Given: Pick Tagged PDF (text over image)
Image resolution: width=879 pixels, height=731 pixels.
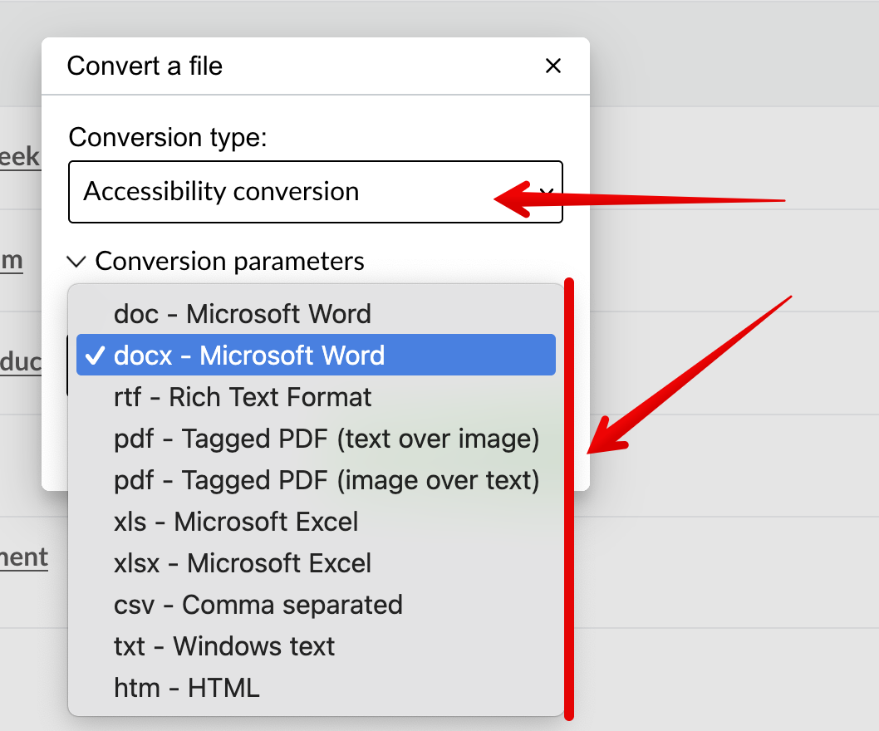Looking at the screenshot, I should click(327, 439).
